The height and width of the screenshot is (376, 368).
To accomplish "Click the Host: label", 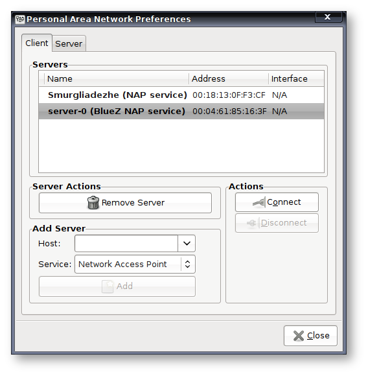I will pos(49,244).
